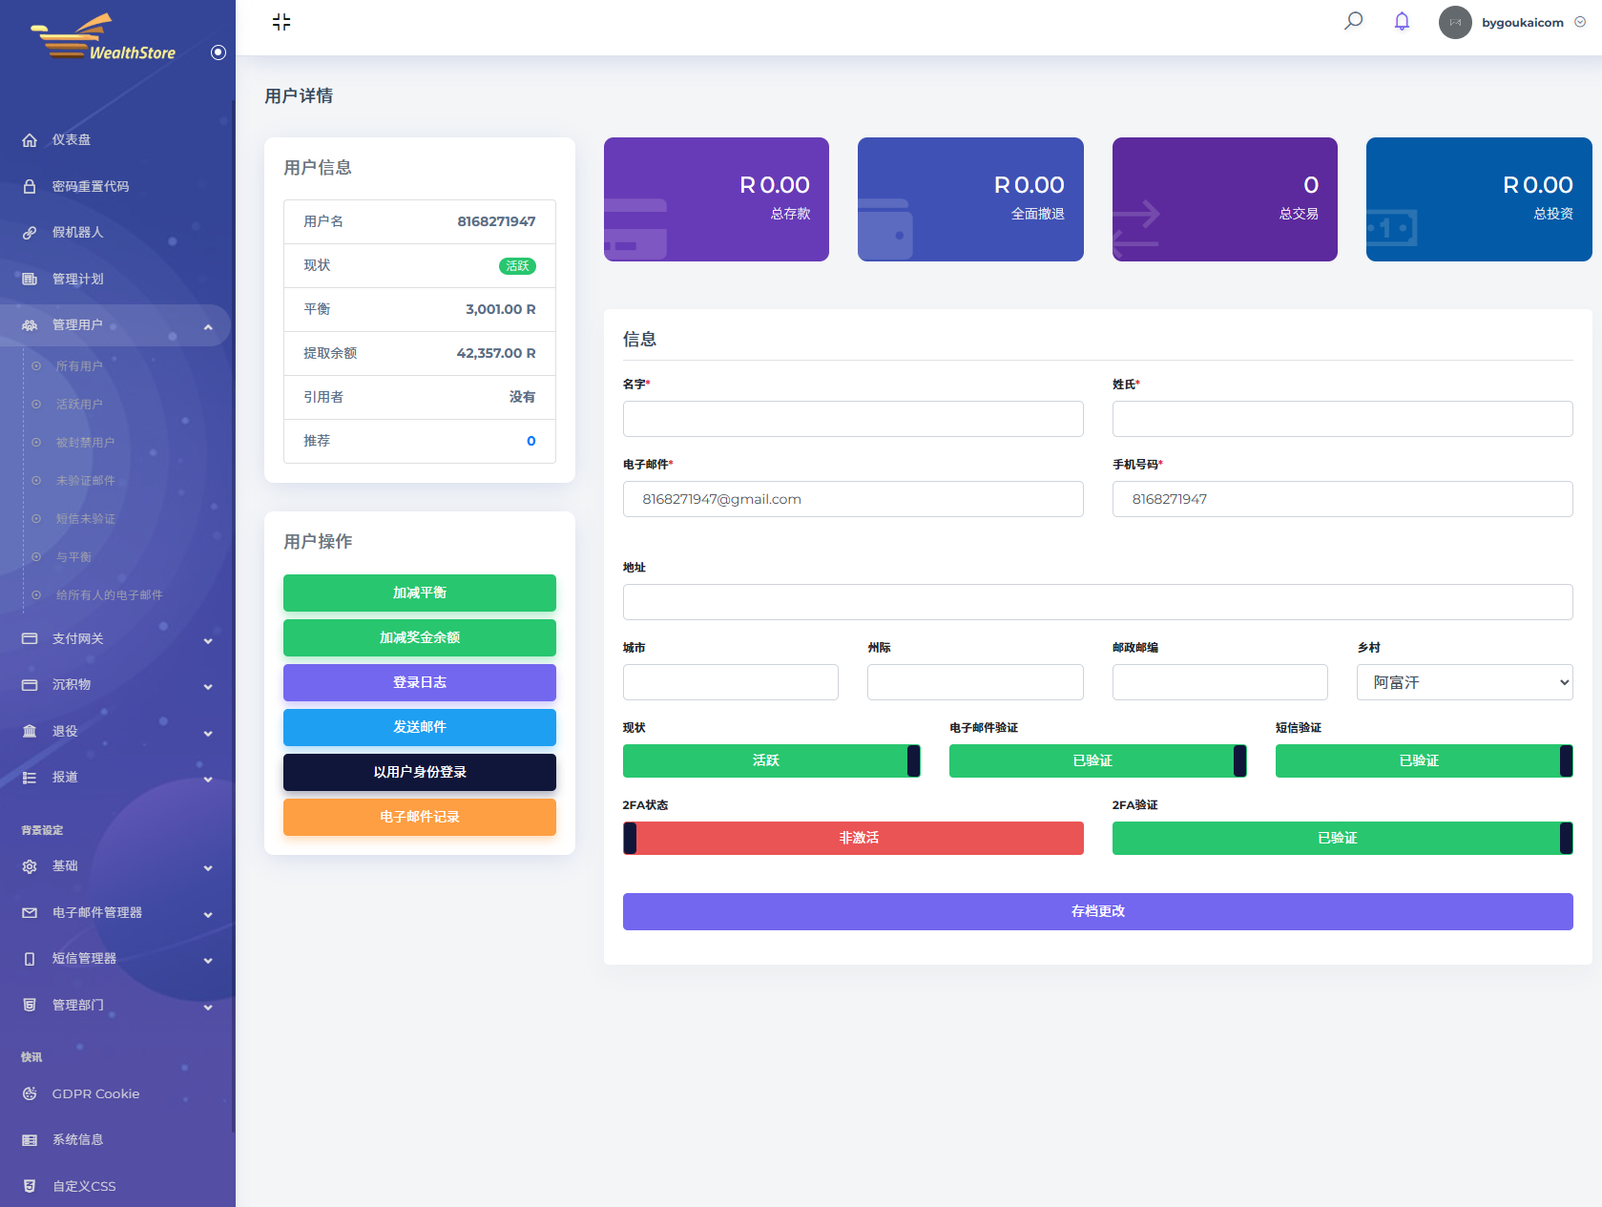Click the 支付网关 card icon
1602x1207 pixels.
click(x=30, y=638)
